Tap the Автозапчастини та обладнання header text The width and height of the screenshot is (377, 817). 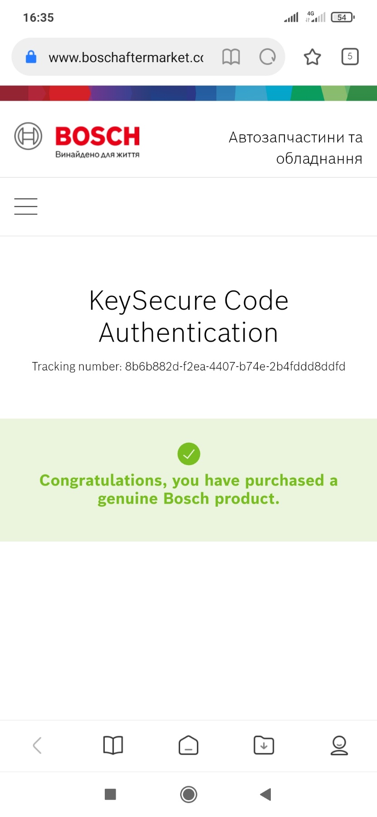point(295,148)
